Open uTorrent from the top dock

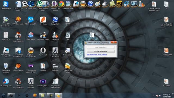[39, 4]
